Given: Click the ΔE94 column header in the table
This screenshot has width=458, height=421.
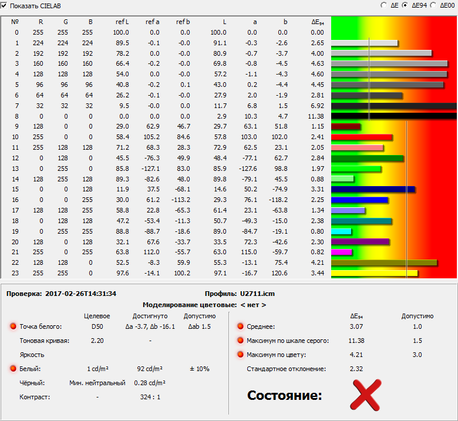Looking at the screenshot, I should [318, 22].
